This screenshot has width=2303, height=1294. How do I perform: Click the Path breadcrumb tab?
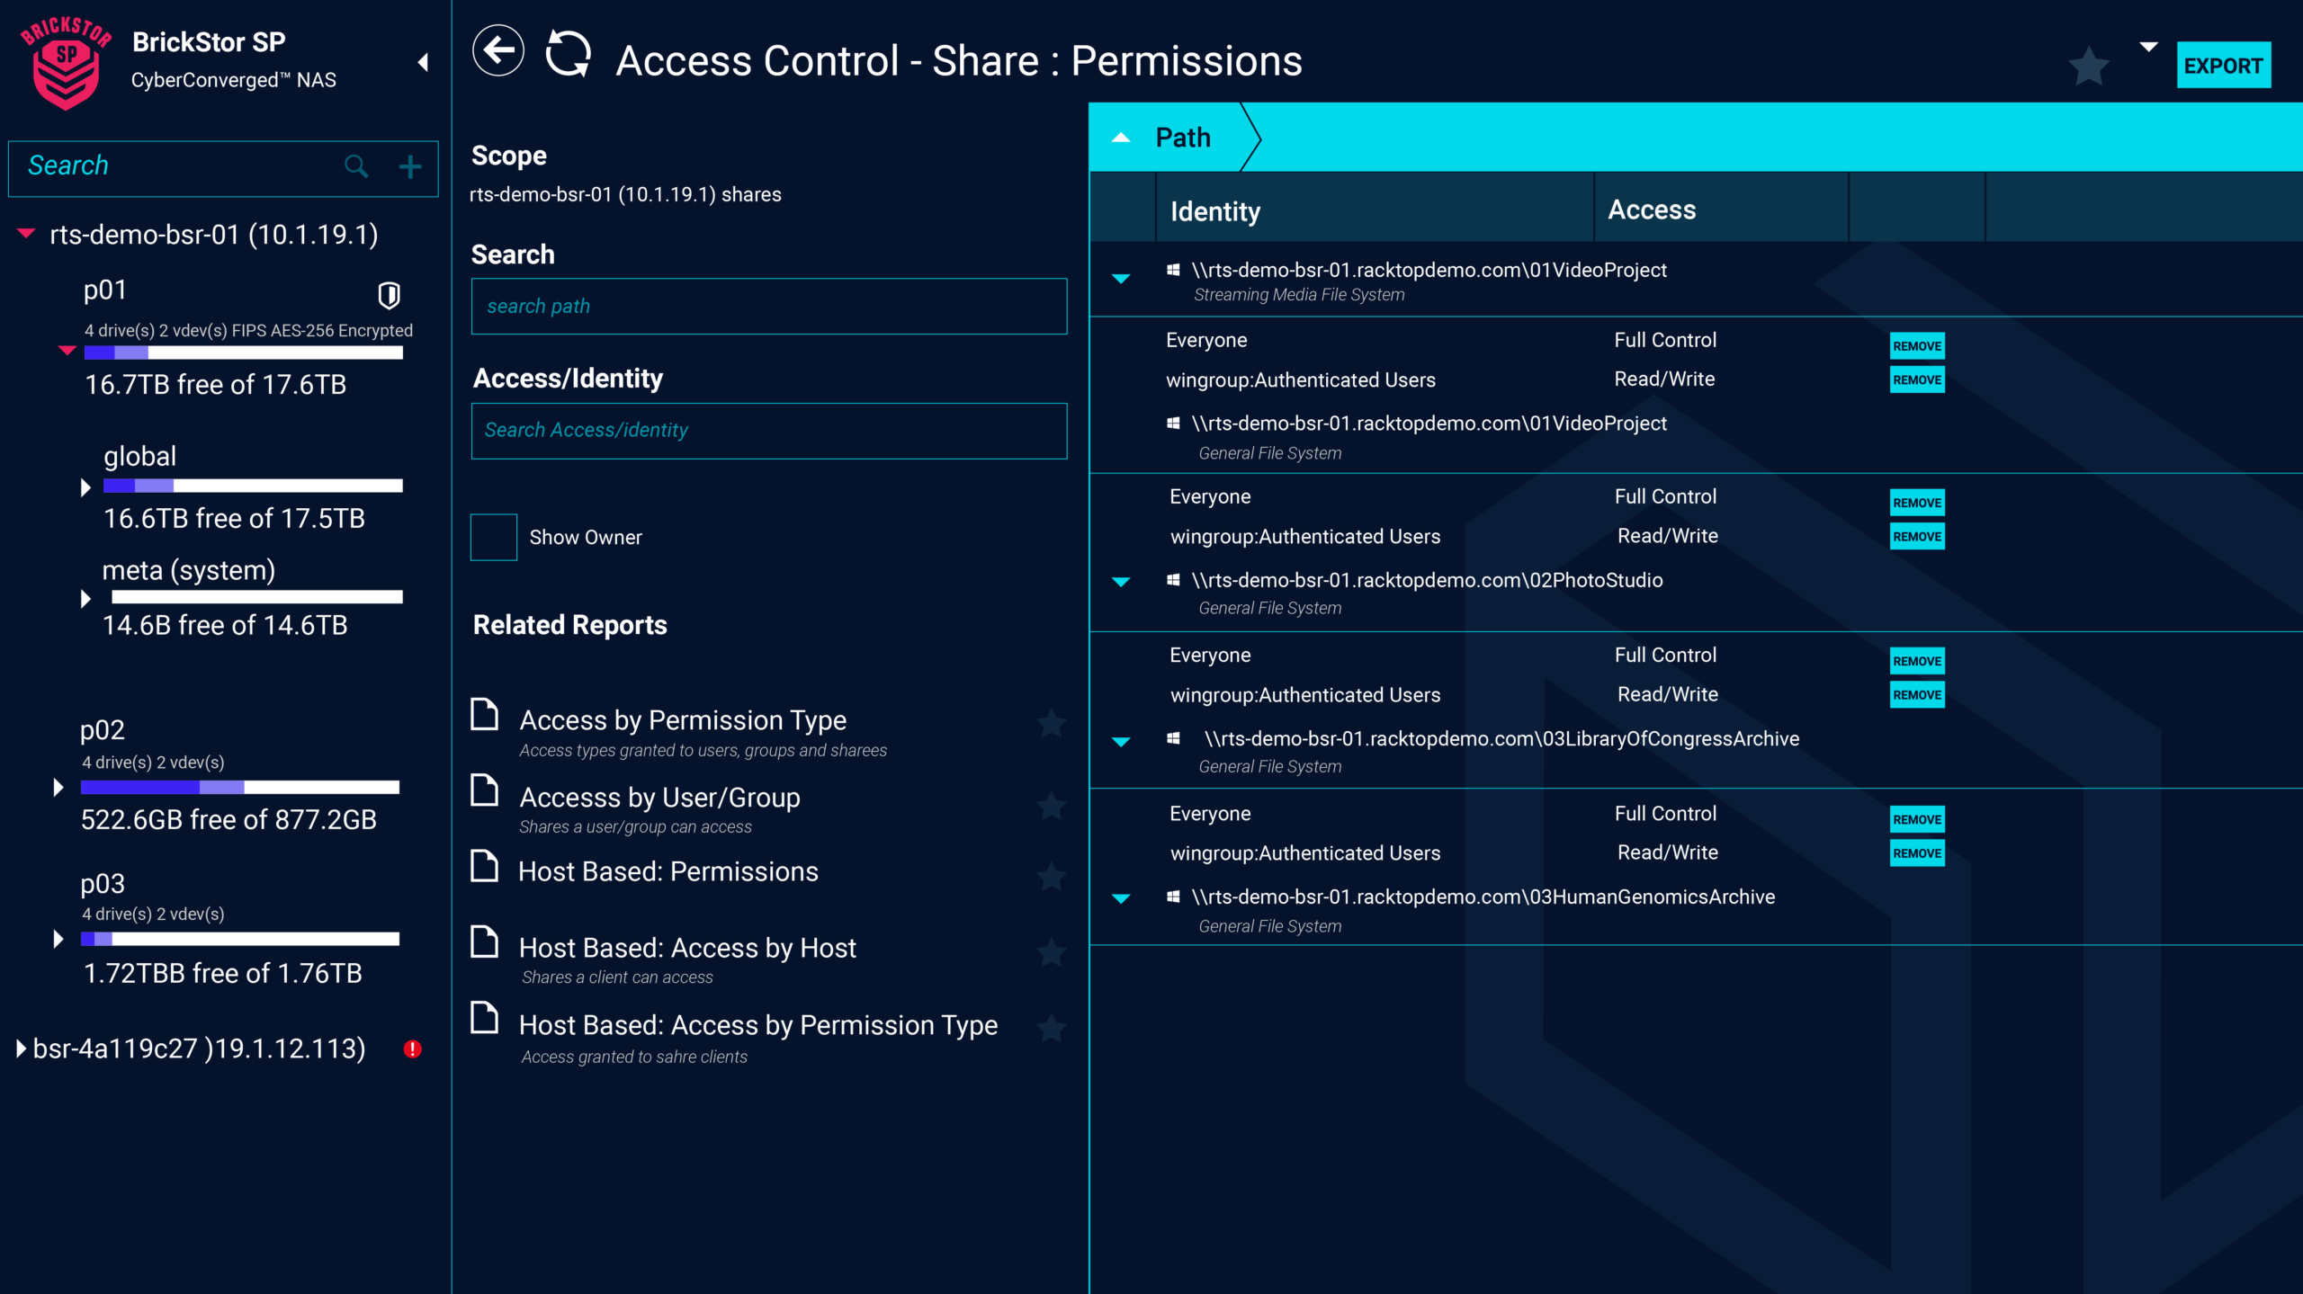click(1183, 138)
